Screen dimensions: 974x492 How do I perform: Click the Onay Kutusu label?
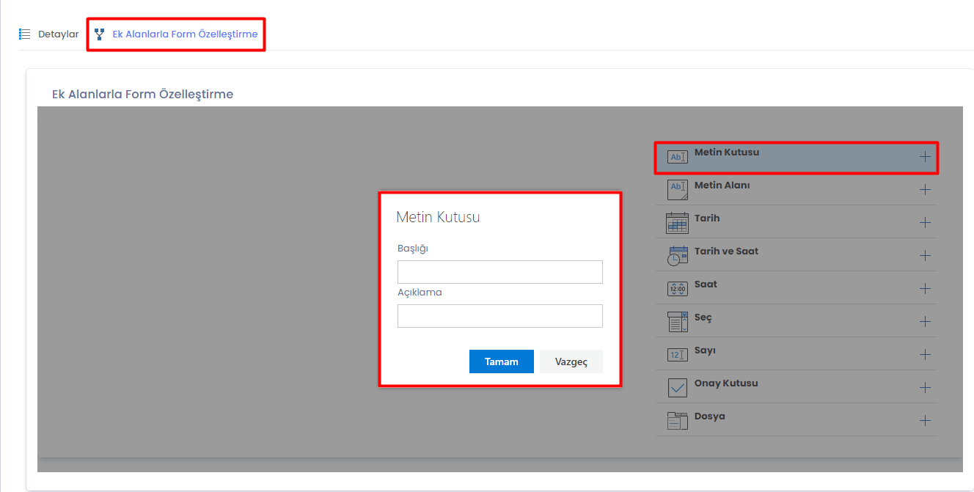(726, 383)
